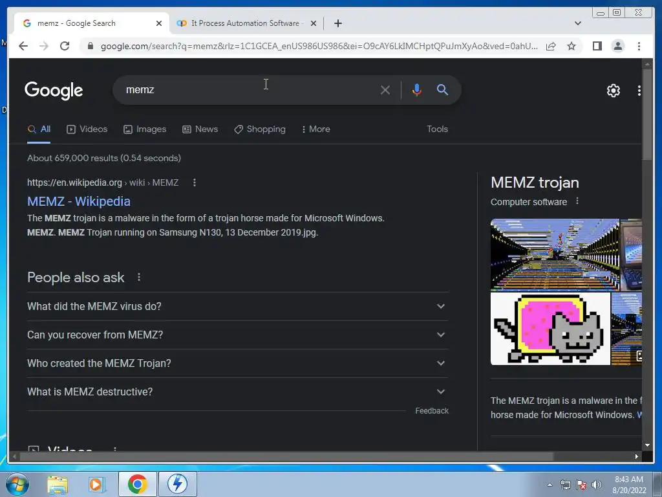Open the volume speaker tray icon
This screenshot has height=497, width=662.
[x=597, y=485]
